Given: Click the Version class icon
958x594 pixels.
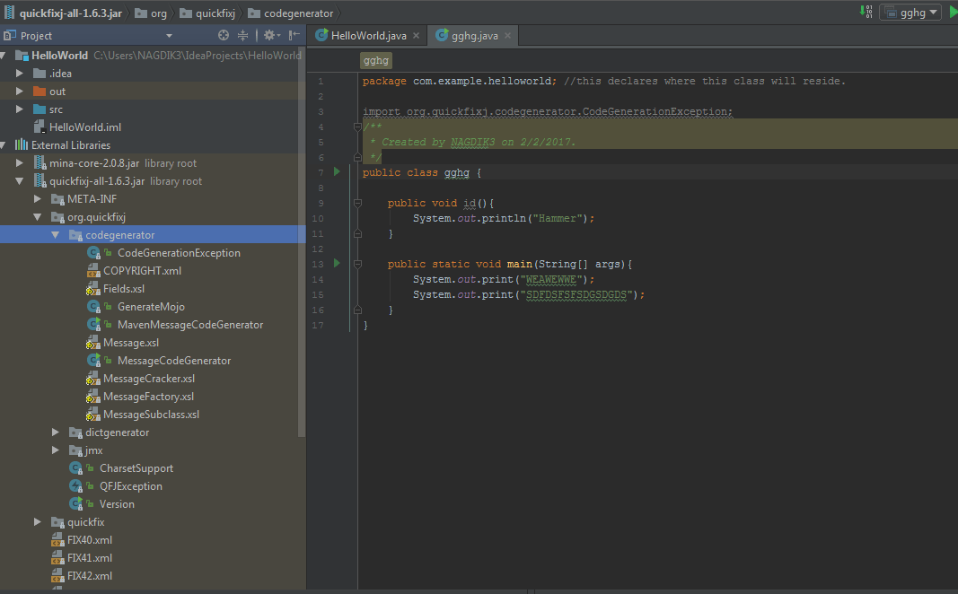Looking at the screenshot, I should point(75,504).
